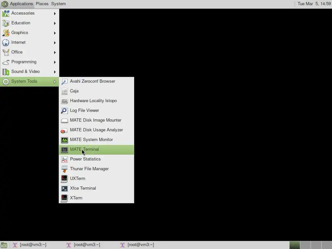
Task: Click the MATE Disk Image Mounter icon
Action: pyautogui.click(x=65, y=121)
